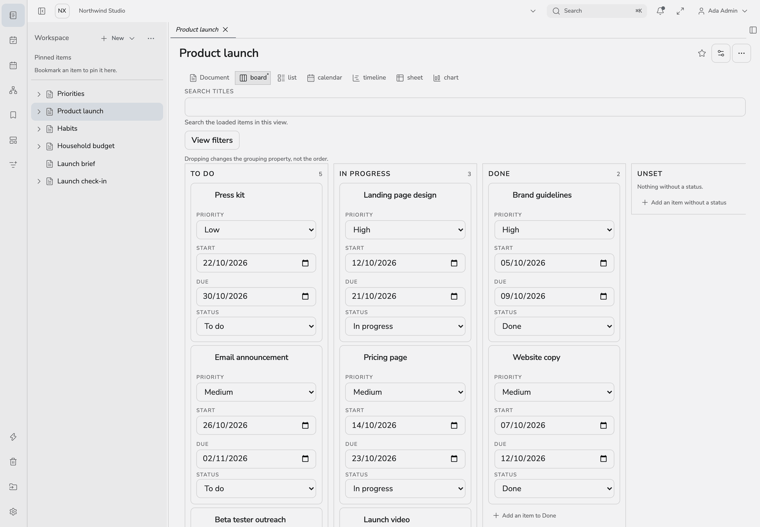
Task: Open notifications bell
Action: tap(660, 11)
